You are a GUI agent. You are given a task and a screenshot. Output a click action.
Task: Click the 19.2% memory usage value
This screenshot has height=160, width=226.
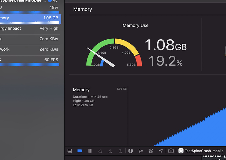[x=166, y=61]
